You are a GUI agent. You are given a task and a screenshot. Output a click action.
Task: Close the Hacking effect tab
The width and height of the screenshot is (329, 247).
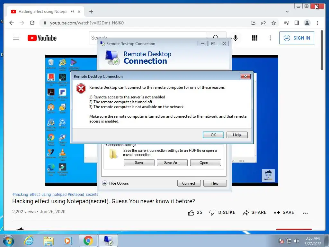[79, 12]
